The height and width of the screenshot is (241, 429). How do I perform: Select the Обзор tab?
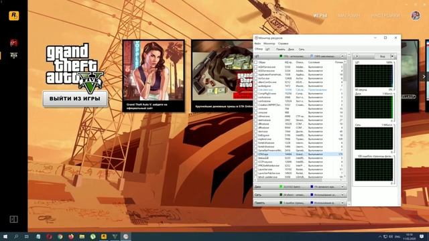259,49
